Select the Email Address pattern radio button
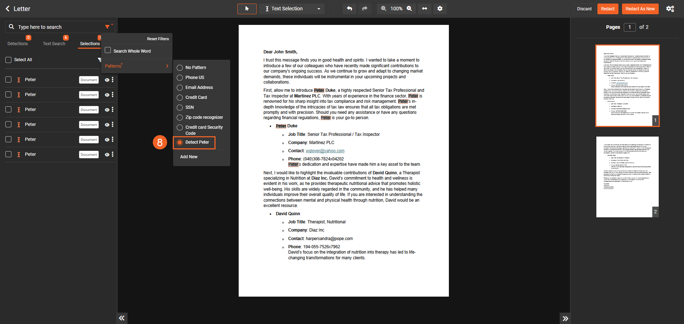684x324 pixels. pos(180,87)
